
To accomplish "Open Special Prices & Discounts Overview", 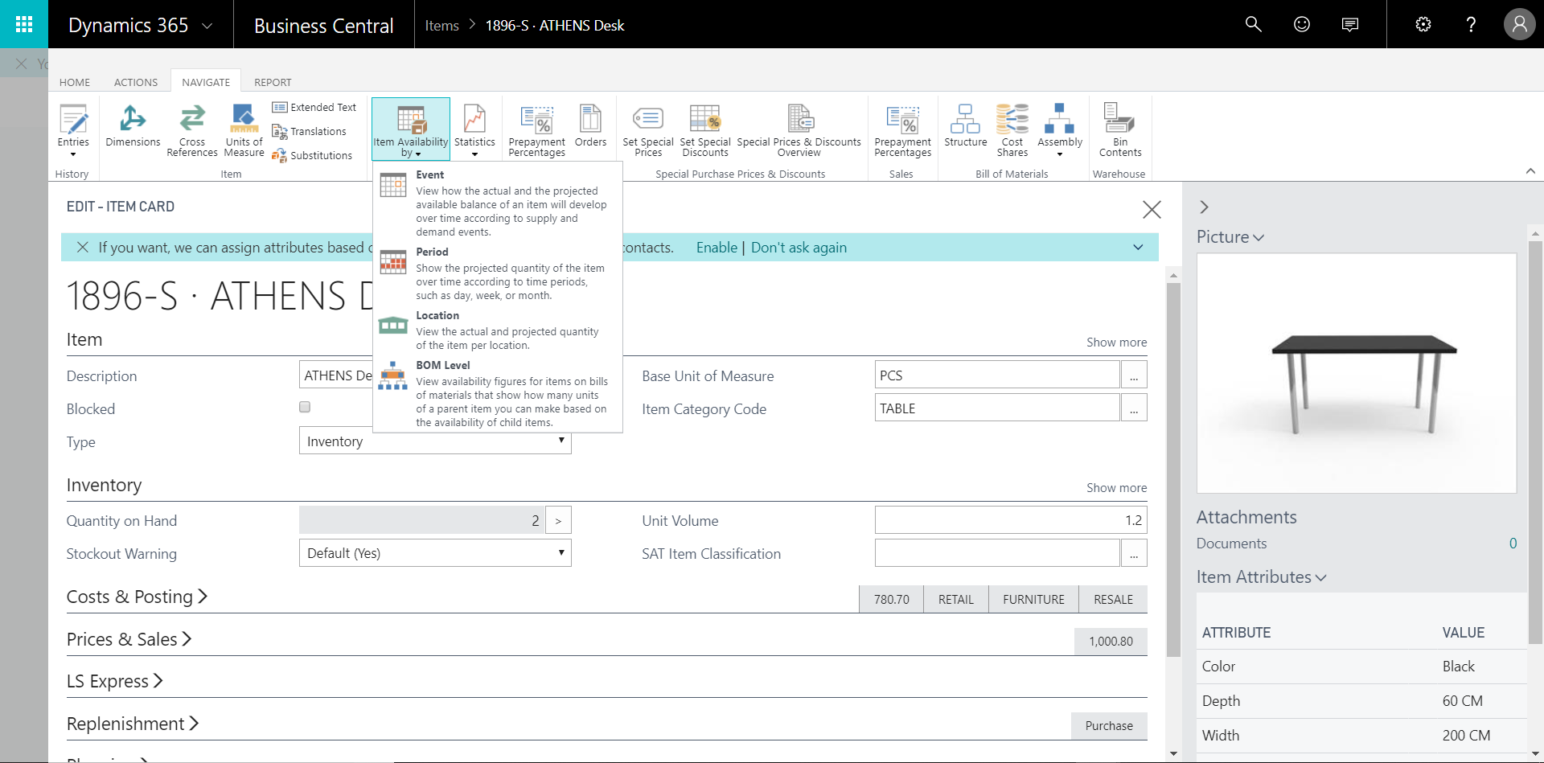I will [799, 131].
